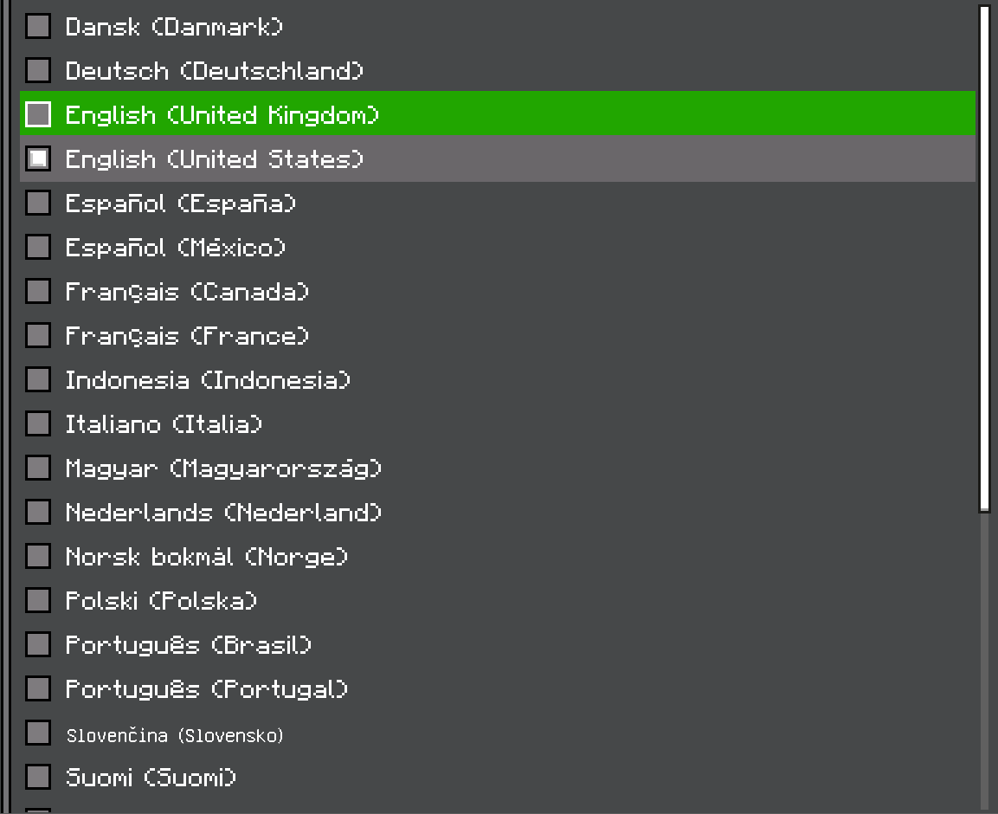Click the white scrollbar thumb
This screenshot has height=814, width=998.
point(984,258)
